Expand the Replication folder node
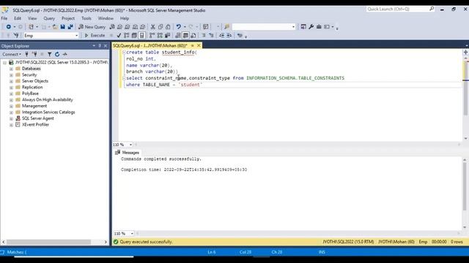Image resolution: width=469 pixels, height=263 pixels. [x=11, y=88]
